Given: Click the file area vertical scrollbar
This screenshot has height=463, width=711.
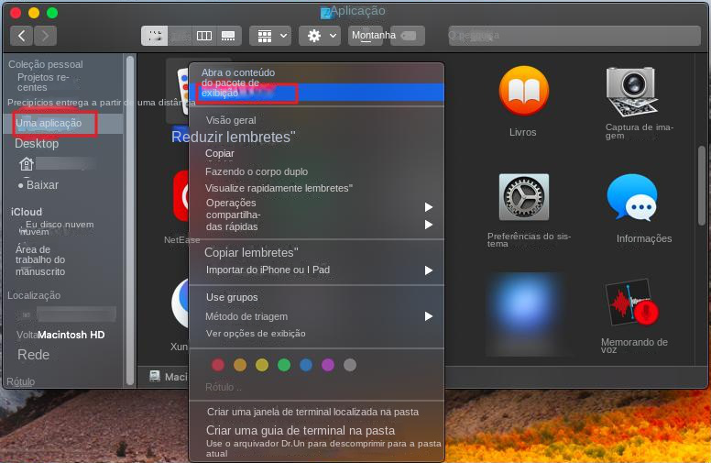Looking at the screenshot, I should pos(702,184).
